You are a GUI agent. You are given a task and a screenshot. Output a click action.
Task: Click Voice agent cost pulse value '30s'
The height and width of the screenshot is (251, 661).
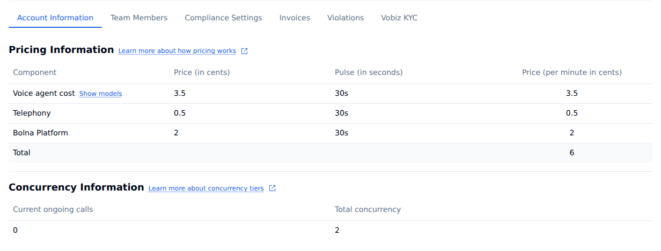[341, 93]
